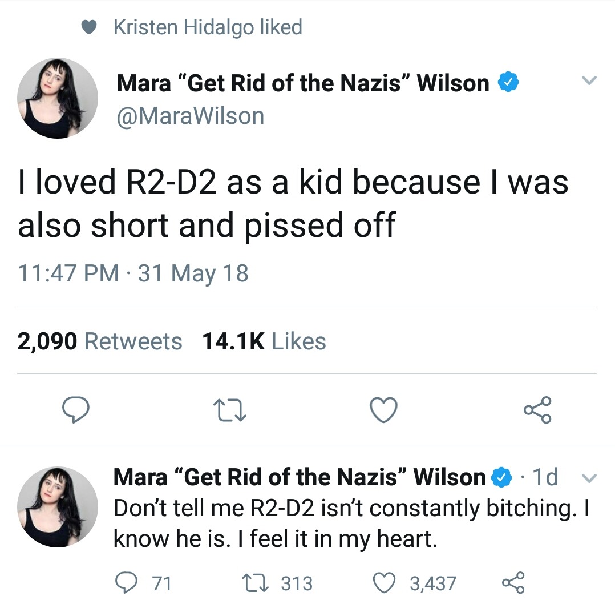Click the main tweet's display name

(x=302, y=83)
